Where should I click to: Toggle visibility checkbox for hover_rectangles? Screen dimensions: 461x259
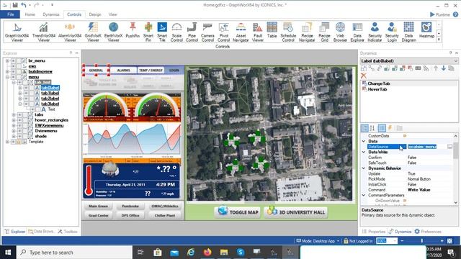[19, 120]
